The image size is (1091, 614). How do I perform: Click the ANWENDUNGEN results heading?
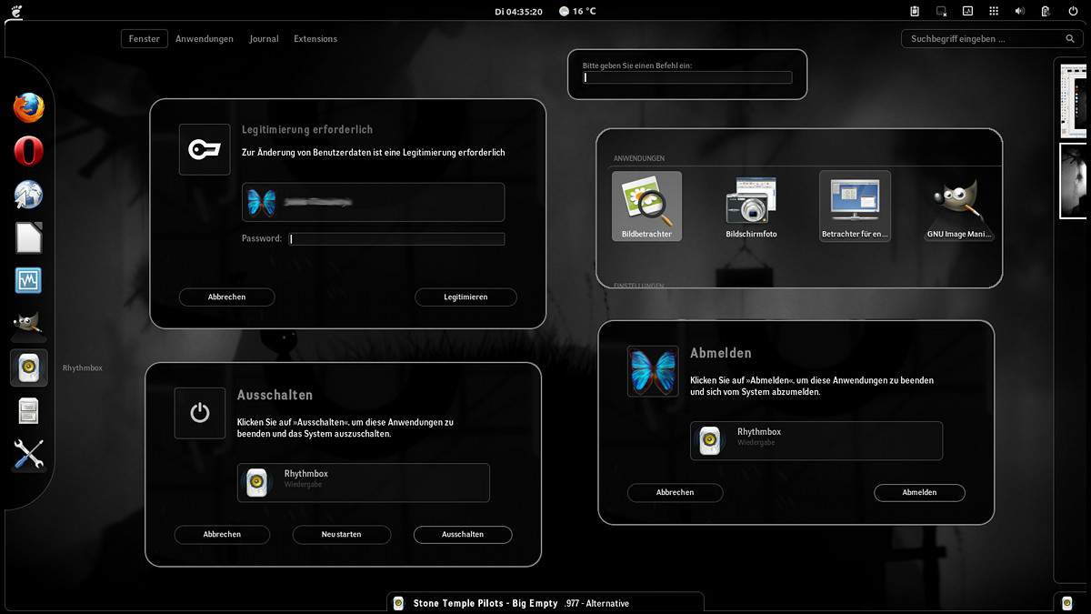tap(639, 158)
